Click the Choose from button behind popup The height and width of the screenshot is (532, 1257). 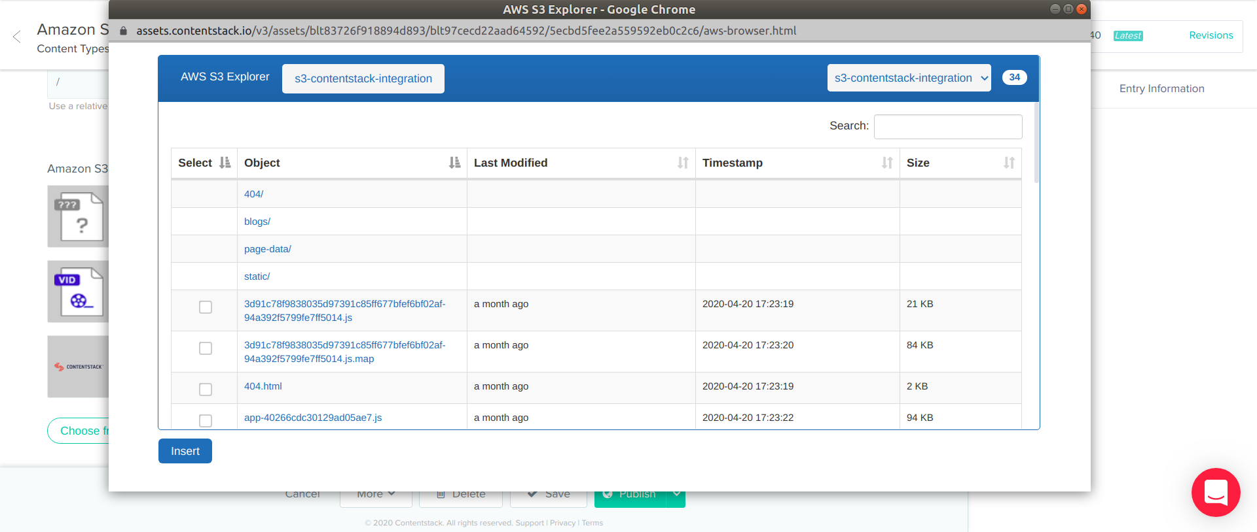79,431
